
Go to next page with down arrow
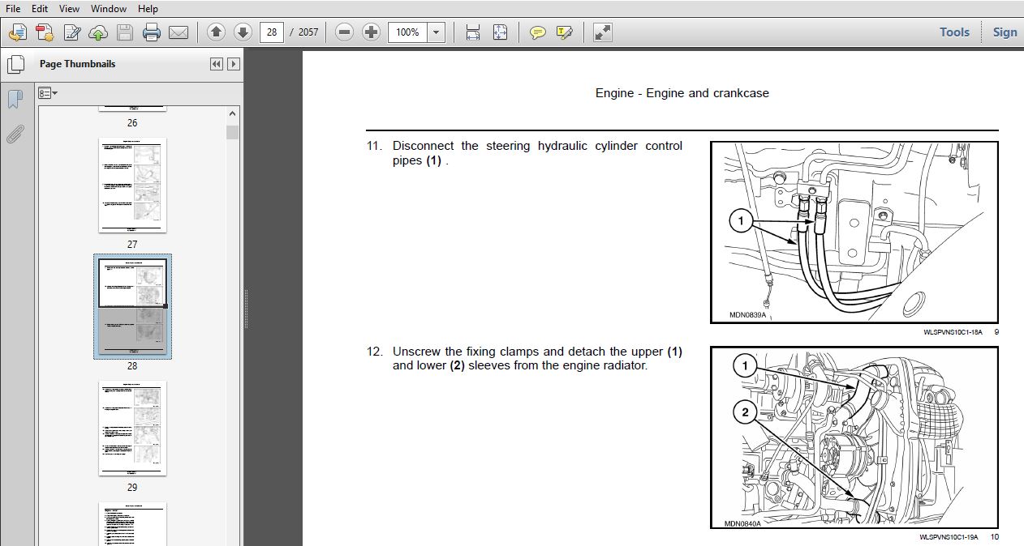243,32
